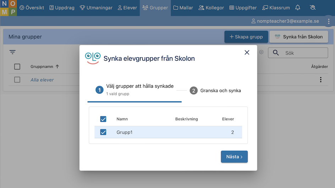
Task: Navigate to Elever
Action: pos(127,8)
